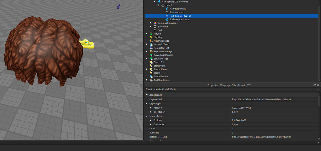The image size is (321, 151).
Task: Expand the CageOrigin Position property
Action: [x=150, y=108]
